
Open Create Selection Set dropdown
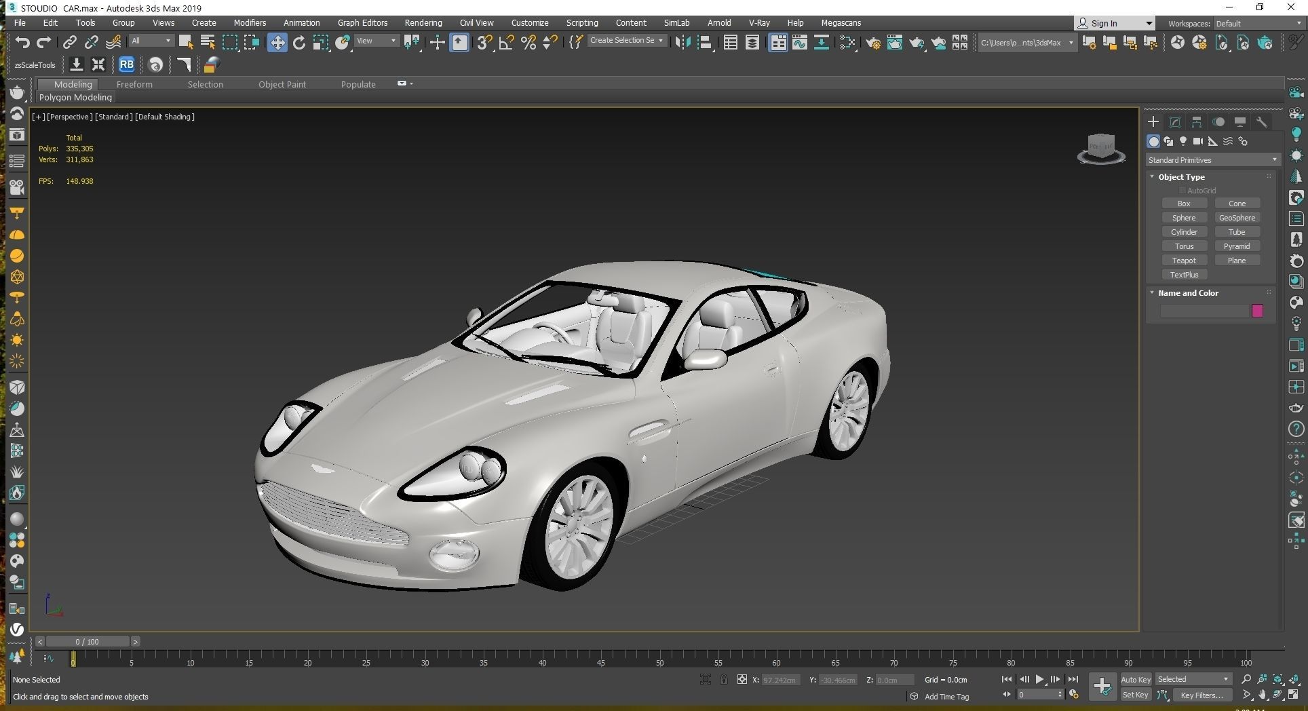coord(626,41)
